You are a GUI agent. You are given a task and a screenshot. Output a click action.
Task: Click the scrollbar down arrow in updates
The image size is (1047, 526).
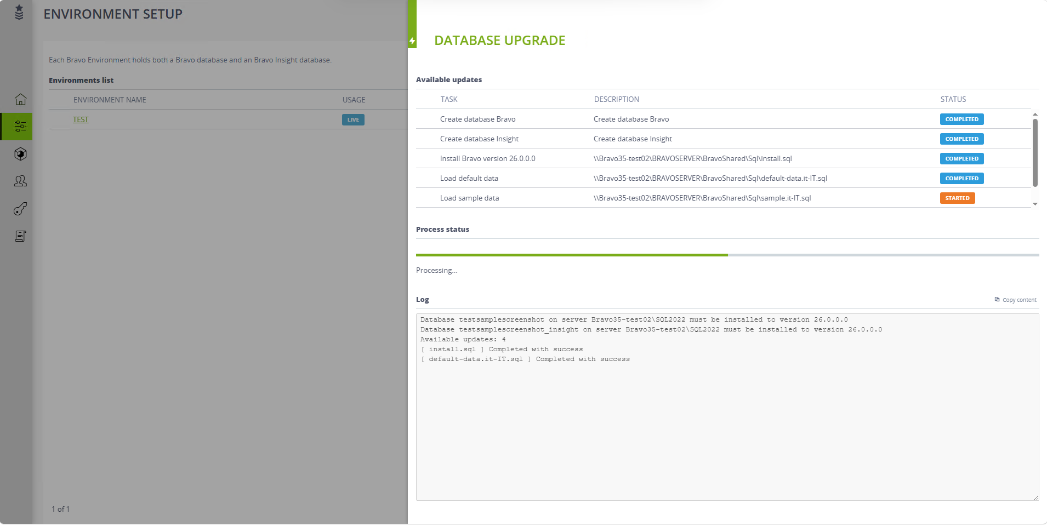point(1035,204)
